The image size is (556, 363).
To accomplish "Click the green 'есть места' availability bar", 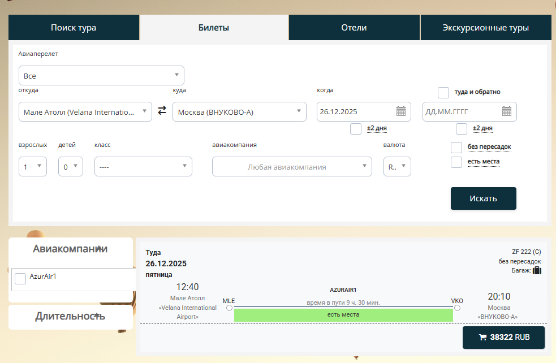I will point(343,315).
